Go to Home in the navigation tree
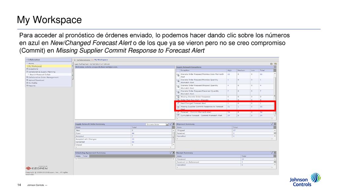Screen dimensions: 338x190 click(31, 64)
